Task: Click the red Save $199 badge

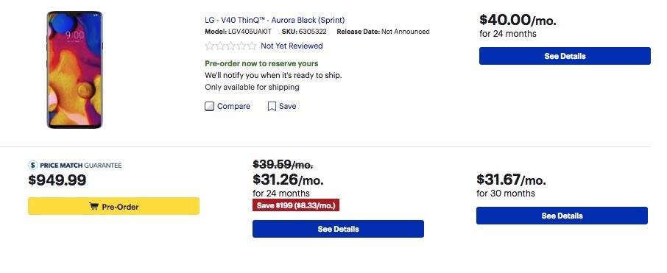Action: point(296,205)
